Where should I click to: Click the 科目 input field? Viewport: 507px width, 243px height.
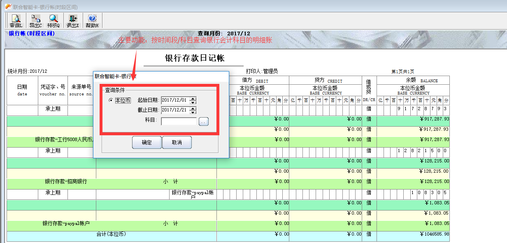tap(179, 121)
